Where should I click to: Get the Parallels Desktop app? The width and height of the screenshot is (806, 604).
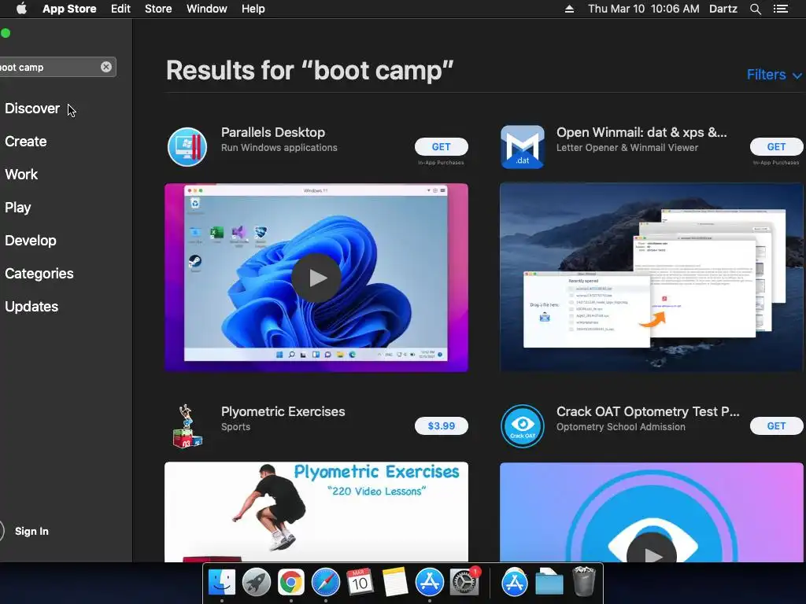[441, 147]
